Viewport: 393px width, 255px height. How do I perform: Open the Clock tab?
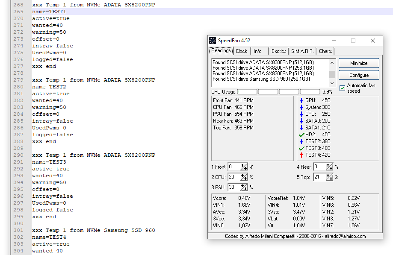(241, 51)
